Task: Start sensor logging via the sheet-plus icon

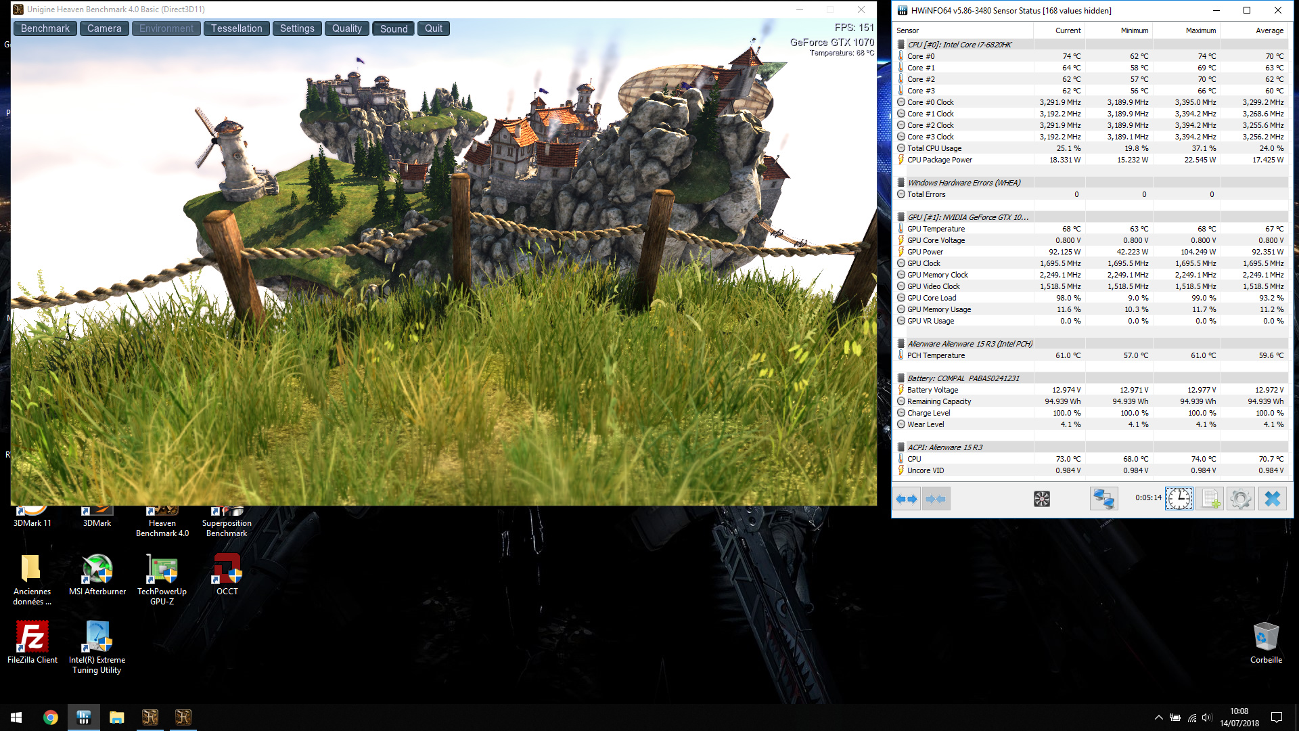Action: [x=1210, y=500]
